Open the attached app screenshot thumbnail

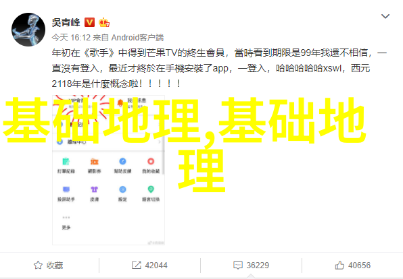coord(108,170)
